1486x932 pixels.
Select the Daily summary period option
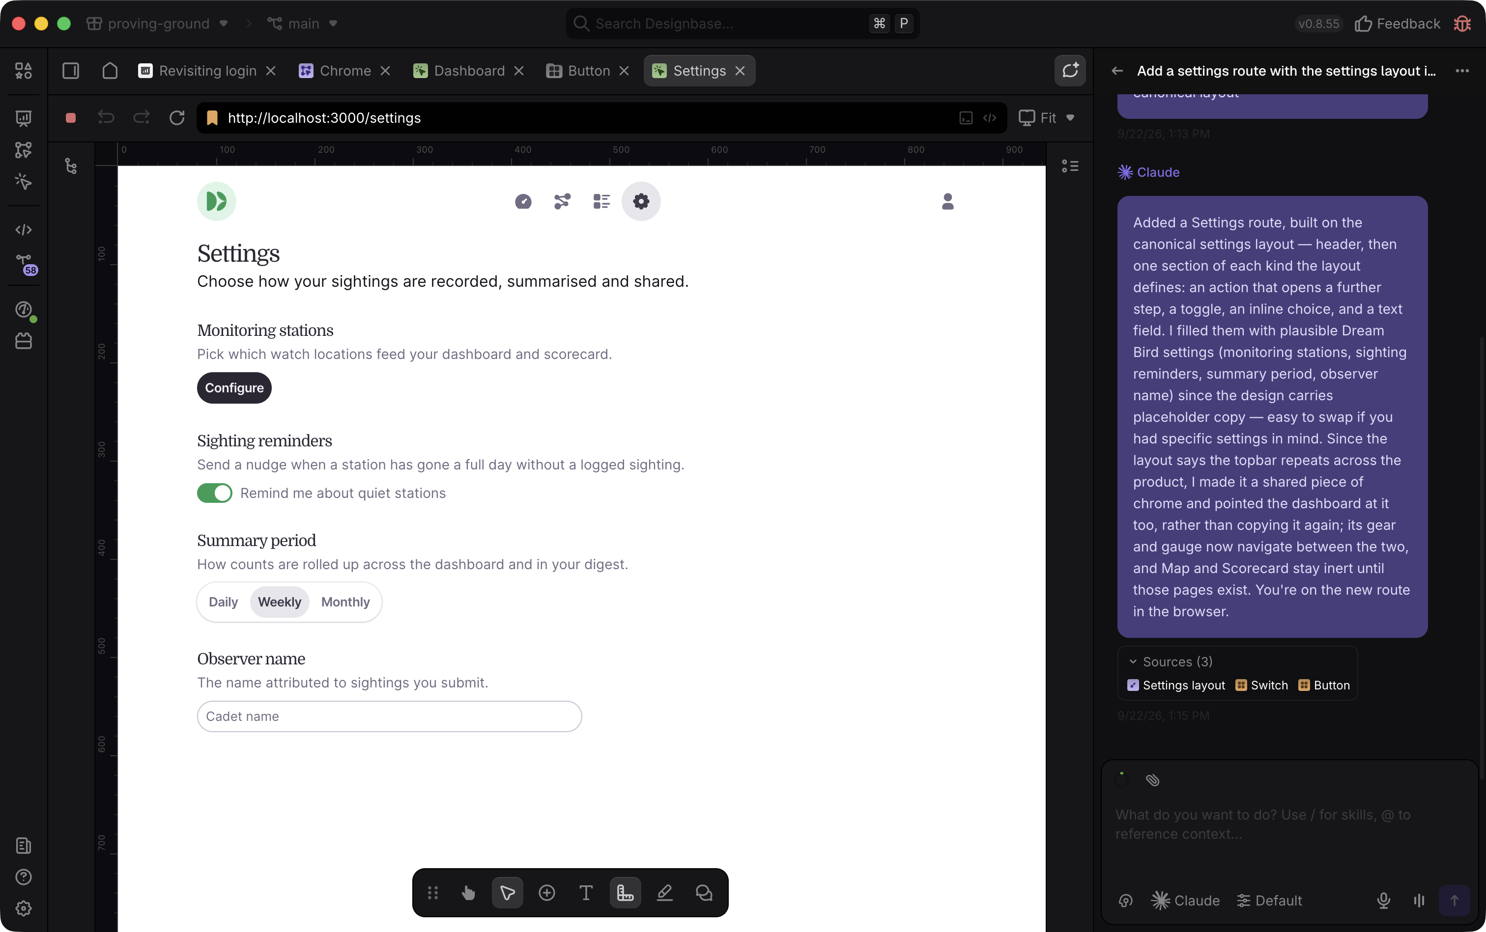click(x=223, y=602)
